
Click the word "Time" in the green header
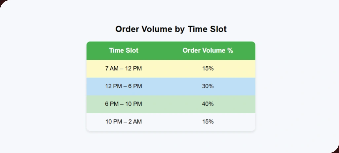116,51
